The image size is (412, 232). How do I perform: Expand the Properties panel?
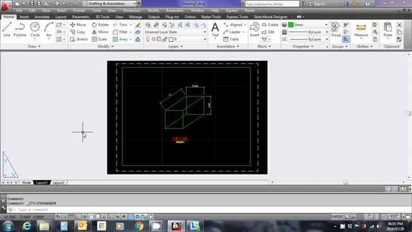[x=303, y=46]
